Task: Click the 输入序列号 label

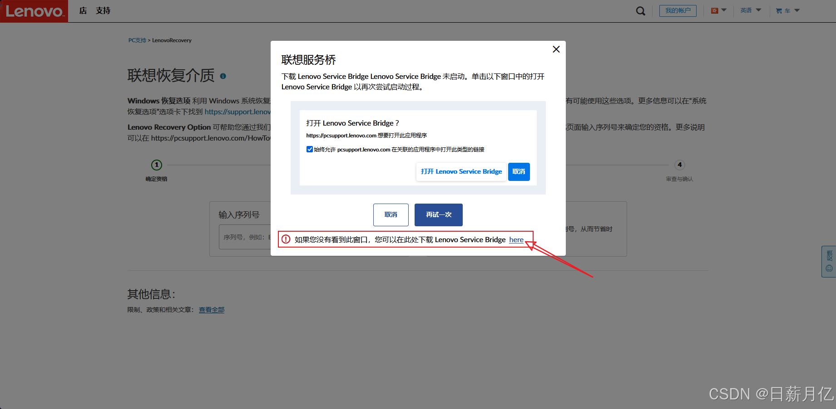Action: pos(239,215)
